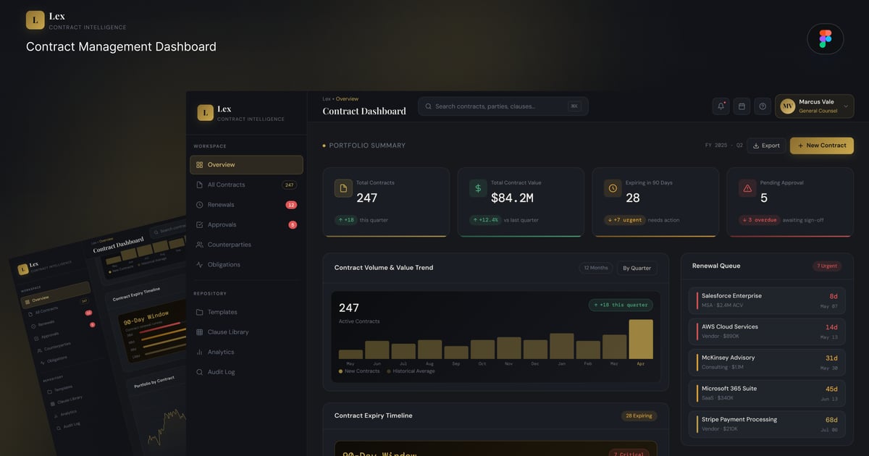The height and width of the screenshot is (456, 869).
Task: Click the +18 this quarter chart badge
Action: [x=621, y=305]
